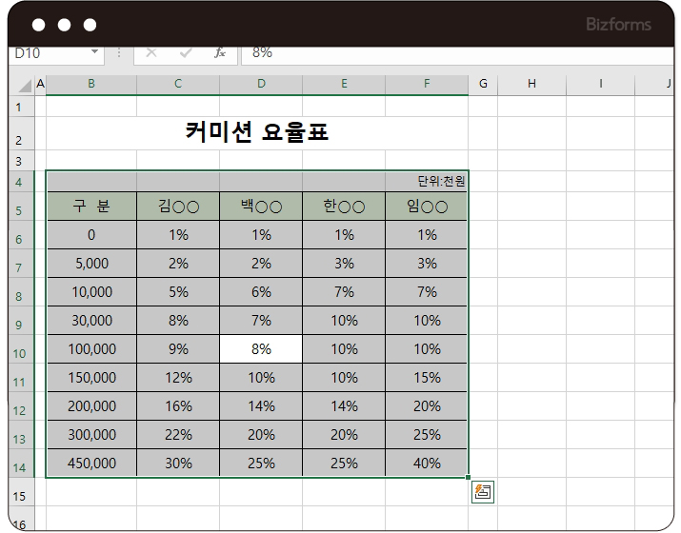Open the Quick Analysis icon below the table
The height and width of the screenshot is (533, 681).
(483, 492)
